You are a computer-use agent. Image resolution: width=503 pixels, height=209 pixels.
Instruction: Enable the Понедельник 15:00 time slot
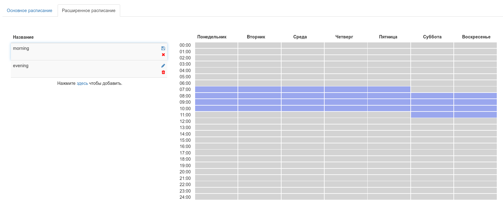(216, 140)
